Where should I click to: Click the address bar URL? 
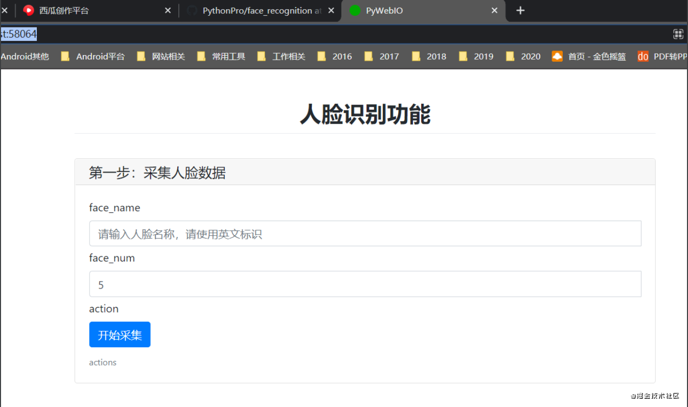pyautogui.click(x=18, y=34)
